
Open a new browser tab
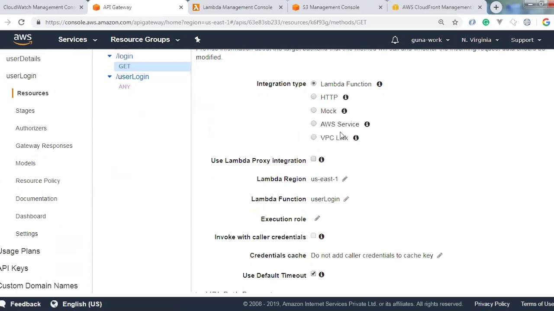(496, 7)
